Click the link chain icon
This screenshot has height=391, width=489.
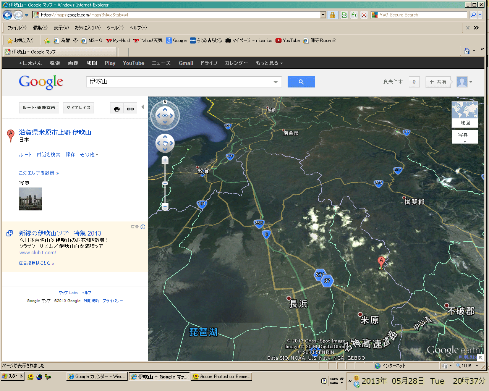130,109
